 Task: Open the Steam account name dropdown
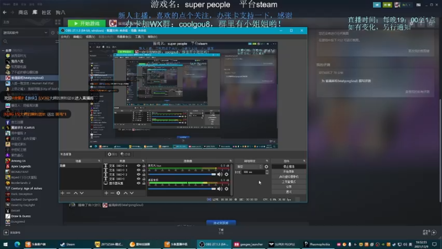tap(406, 5)
